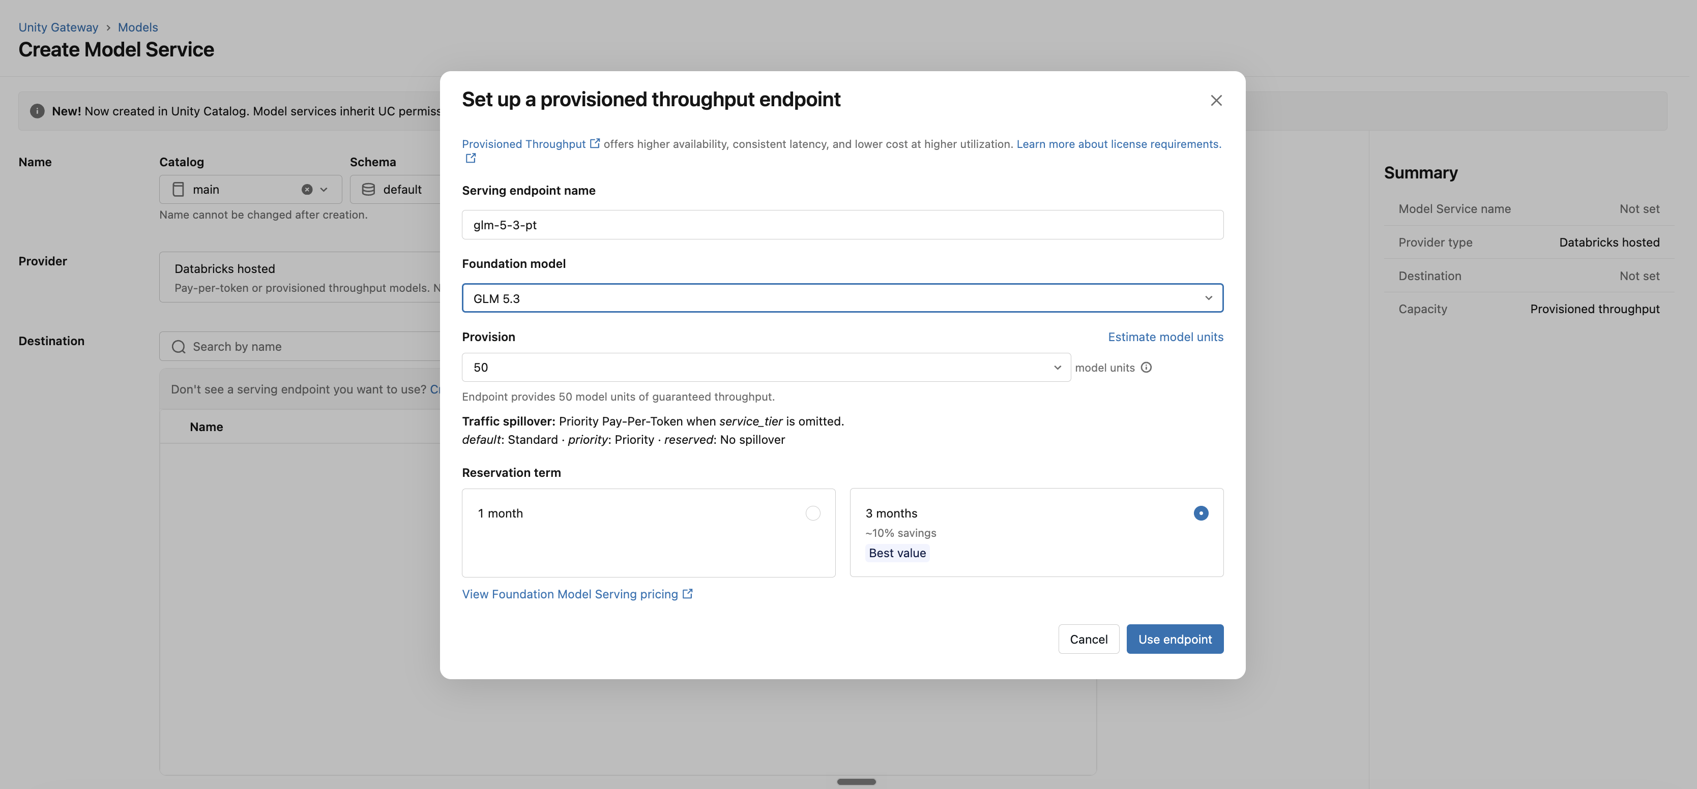Click Cancel button in dialog
Viewport: 1697px width, 789px height.
pos(1088,639)
